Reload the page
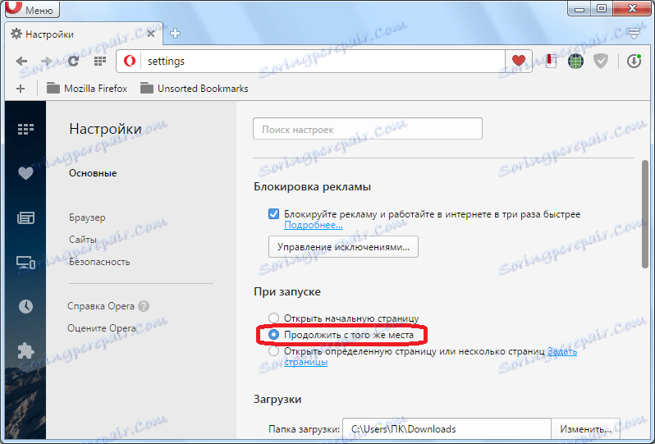This screenshot has height=444, width=655. (x=74, y=62)
